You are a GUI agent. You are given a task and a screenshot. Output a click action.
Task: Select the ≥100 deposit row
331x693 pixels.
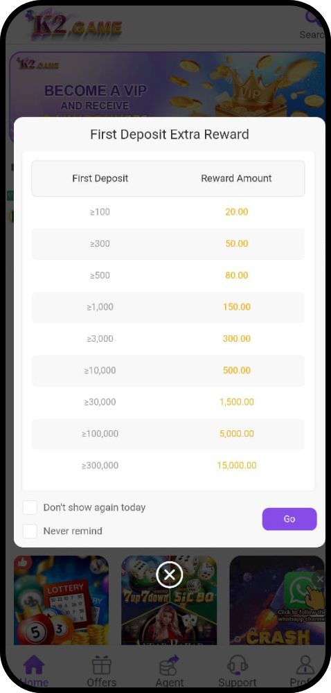(x=168, y=211)
